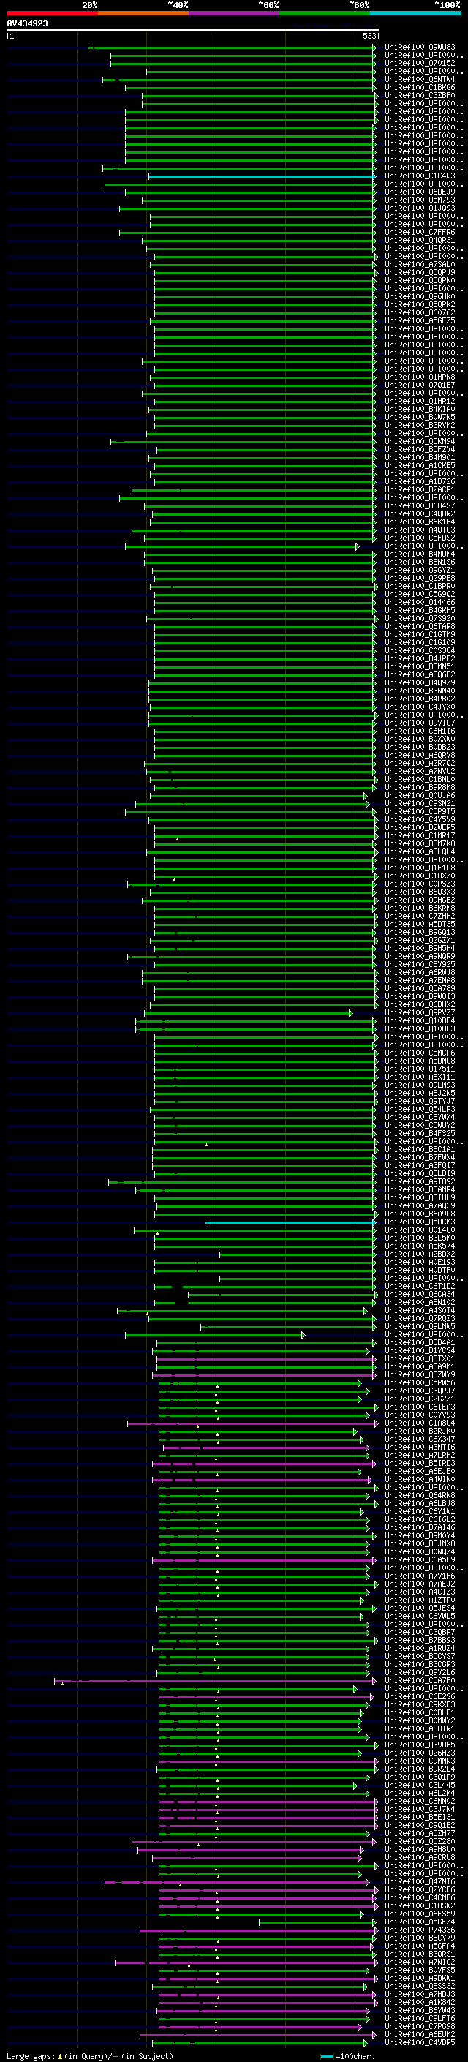Select hit UniRef100_C6MN02
Viewport: 468px width, 2062px height.
pyautogui.click(x=420, y=1801)
